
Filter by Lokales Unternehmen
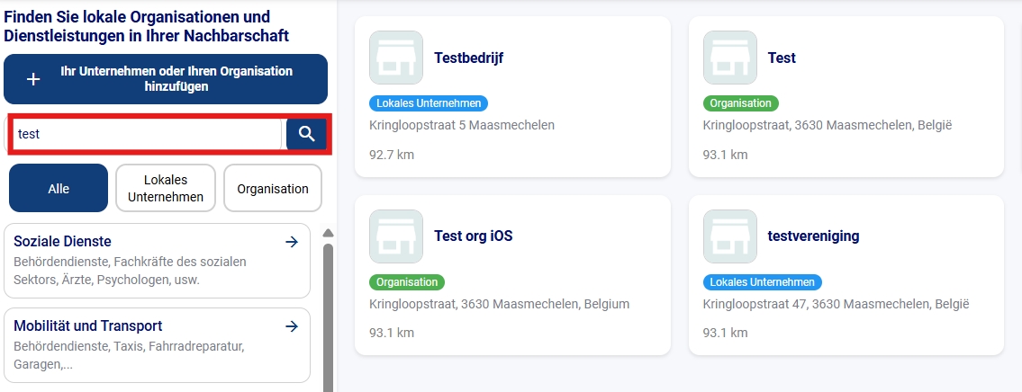[166, 189]
